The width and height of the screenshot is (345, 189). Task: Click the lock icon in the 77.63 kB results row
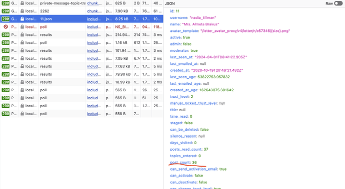[22, 66]
